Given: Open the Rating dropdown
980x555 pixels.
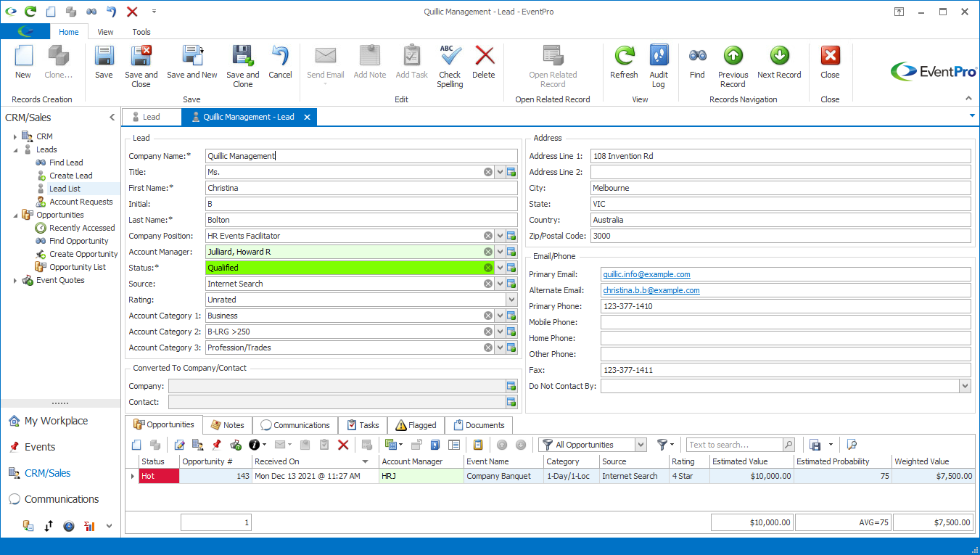Looking at the screenshot, I should [x=512, y=300].
